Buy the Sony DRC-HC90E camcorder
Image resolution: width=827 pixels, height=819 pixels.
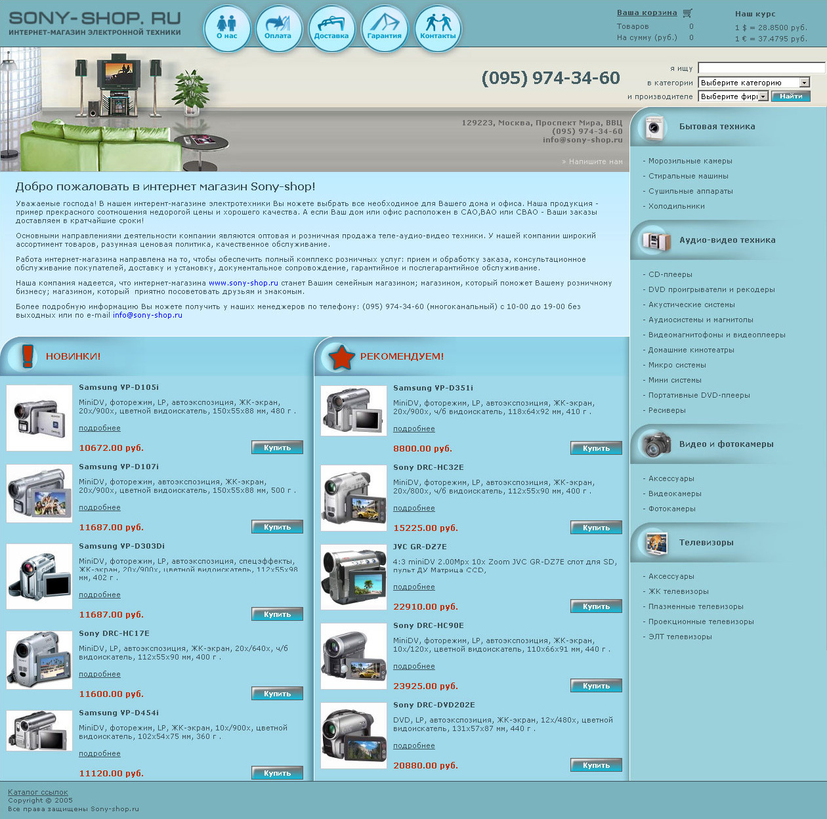(596, 686)
